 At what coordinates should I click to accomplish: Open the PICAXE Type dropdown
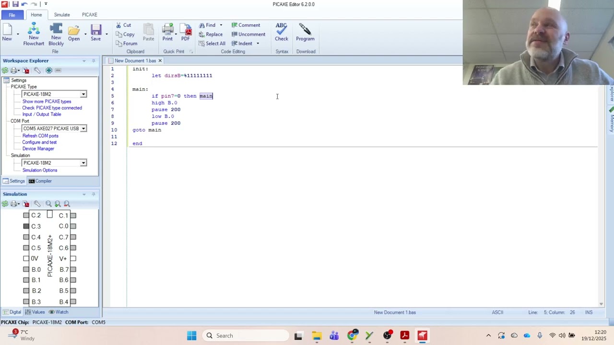(x=83, y=94)
